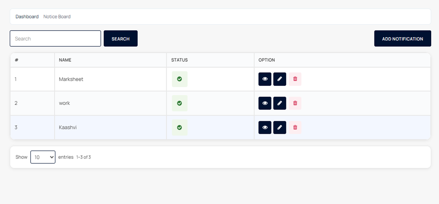Click the ADD NOTIFICATION button
Viewport: 439px width, 204px height.
point(402,38)
